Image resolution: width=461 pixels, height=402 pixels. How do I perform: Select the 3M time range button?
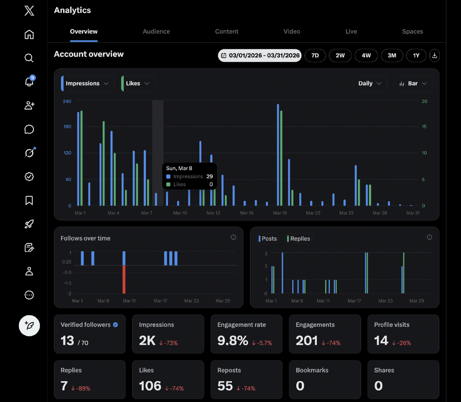[x=392, y=56]
